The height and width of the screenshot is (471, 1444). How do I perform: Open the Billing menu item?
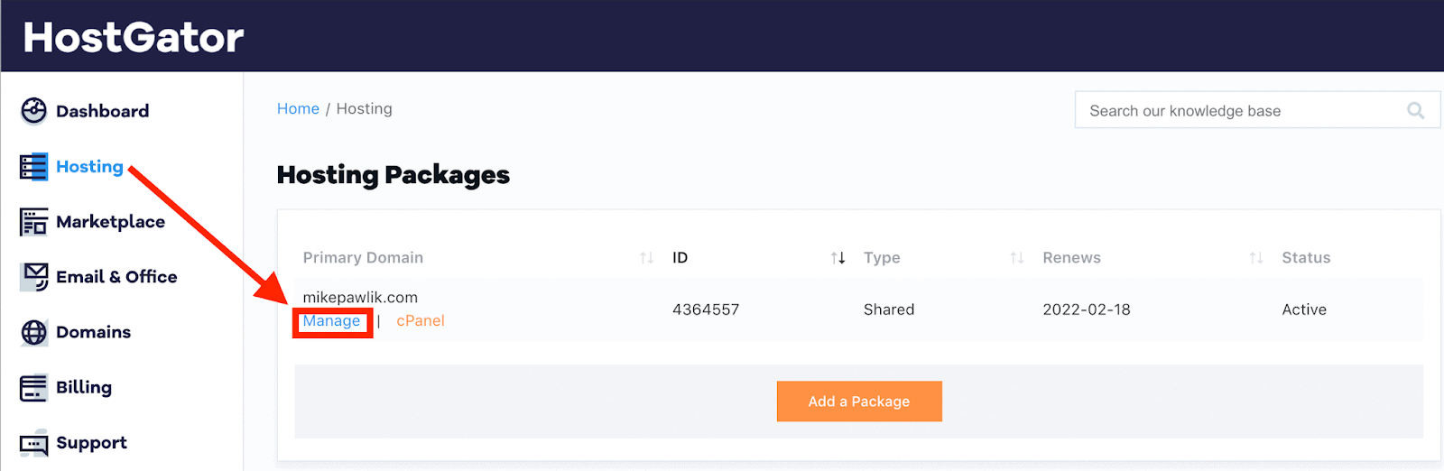coord(84,388)
